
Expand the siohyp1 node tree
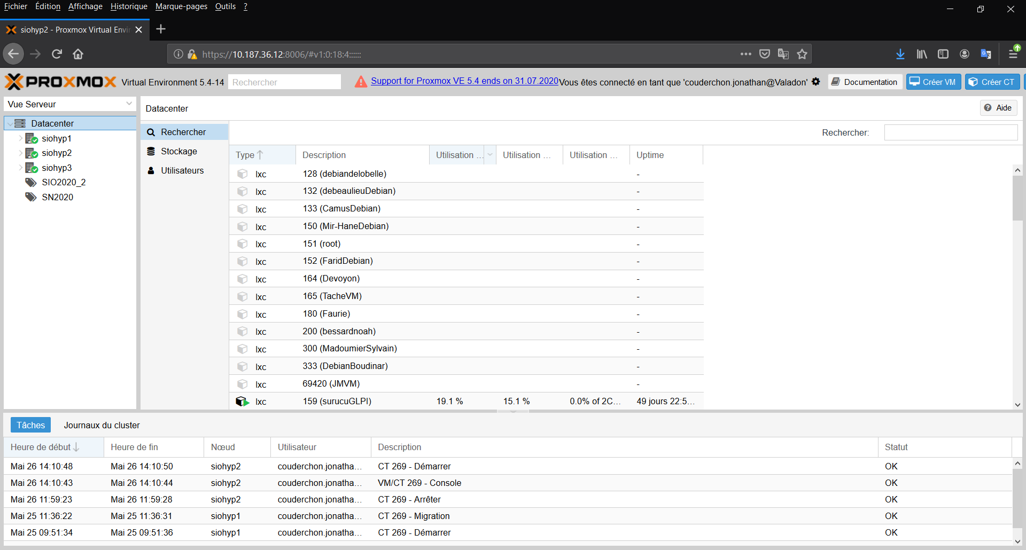click(20, 138)
